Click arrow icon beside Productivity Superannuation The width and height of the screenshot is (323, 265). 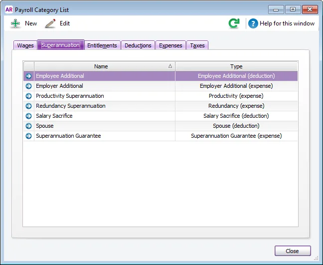click(x=28, y=96)
